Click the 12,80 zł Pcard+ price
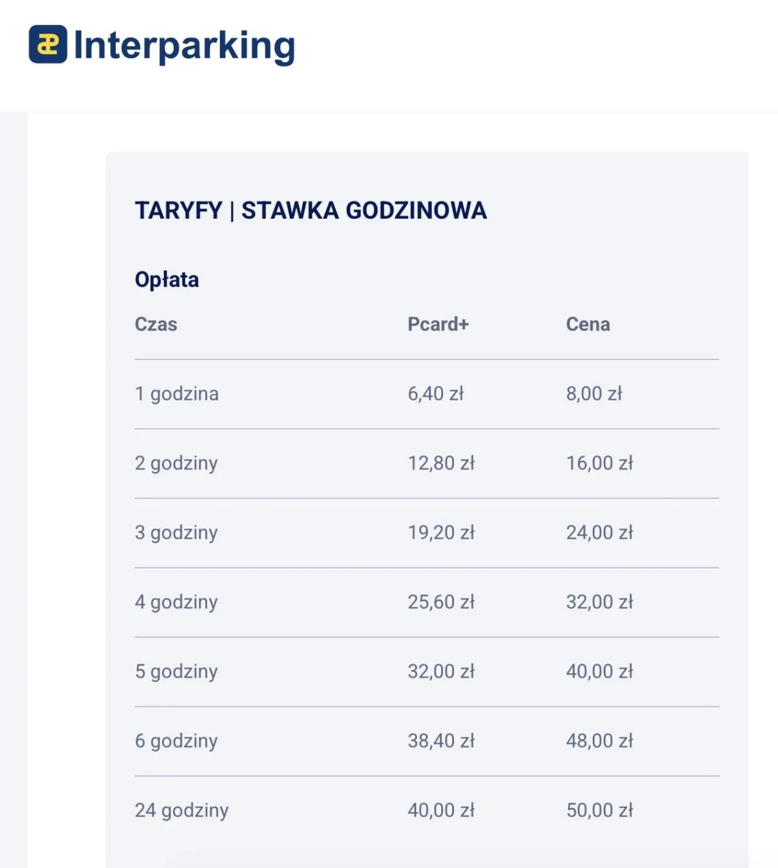 click(x=441, y=463)
